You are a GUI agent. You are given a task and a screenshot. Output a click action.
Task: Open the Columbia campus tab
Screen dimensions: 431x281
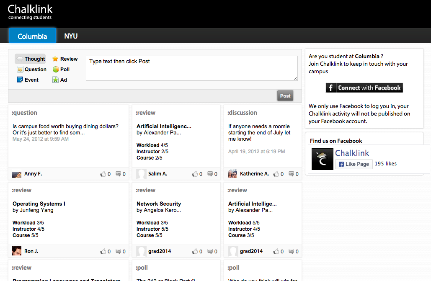[x=32, y=36]
